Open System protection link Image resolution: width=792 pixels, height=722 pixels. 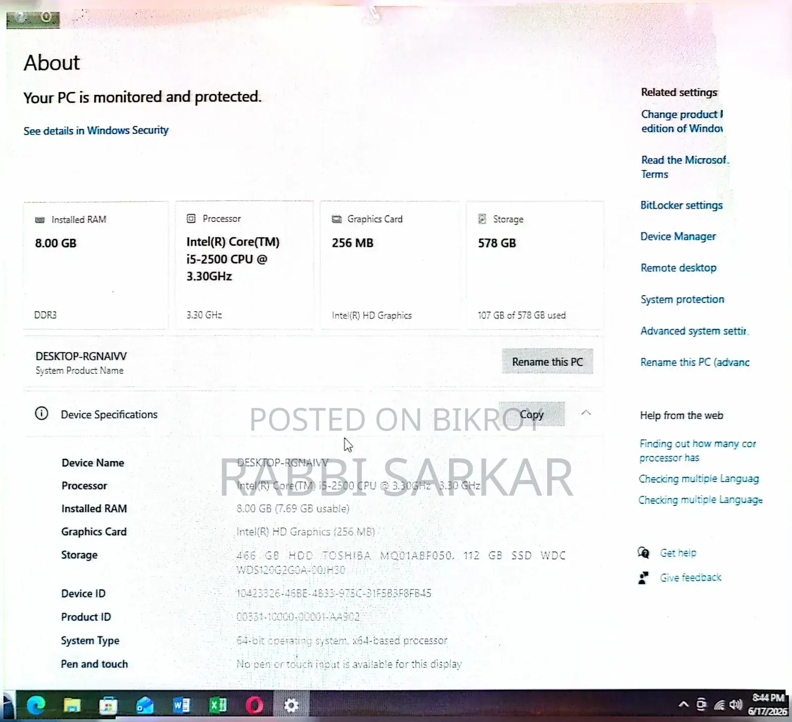point(682,299)
